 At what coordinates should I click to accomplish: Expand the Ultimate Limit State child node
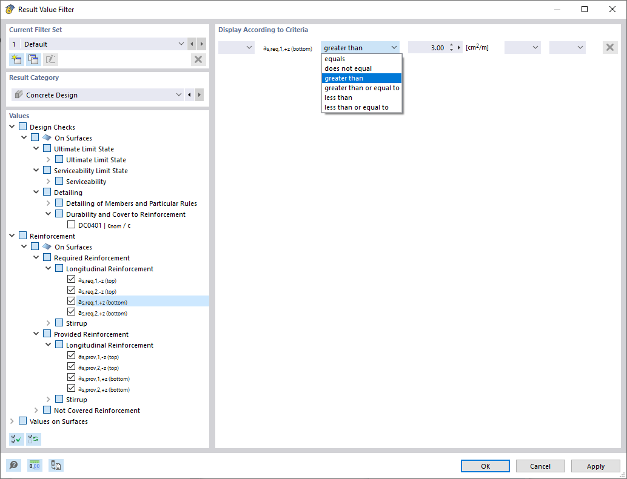tap(48, 159)
